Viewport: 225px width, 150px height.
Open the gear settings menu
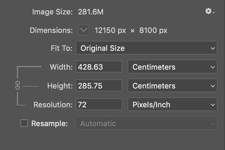tap(210, 11)
